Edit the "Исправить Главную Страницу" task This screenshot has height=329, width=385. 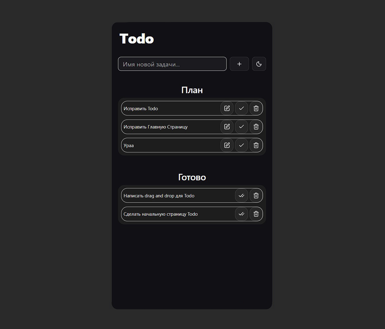[227, 127]
